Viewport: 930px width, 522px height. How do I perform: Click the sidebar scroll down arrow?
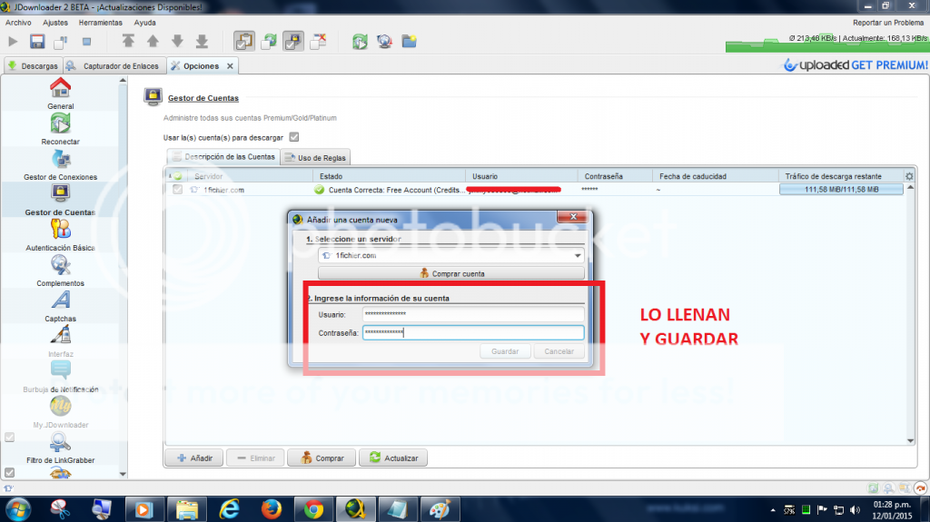tap(123, 474)
